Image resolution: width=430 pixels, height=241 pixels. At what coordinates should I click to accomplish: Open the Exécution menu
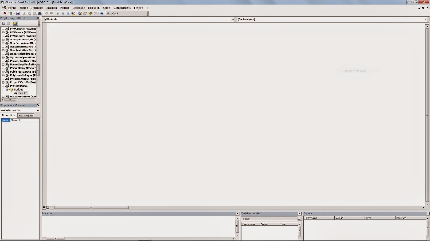(94, 8)
